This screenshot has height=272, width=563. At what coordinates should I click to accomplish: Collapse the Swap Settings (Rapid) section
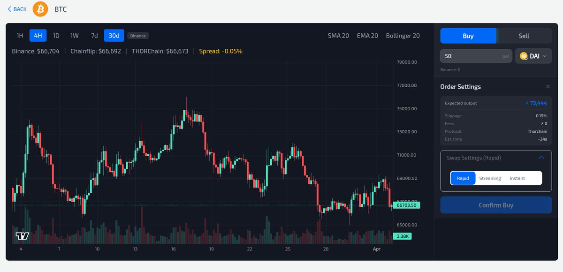pos(541,158)
